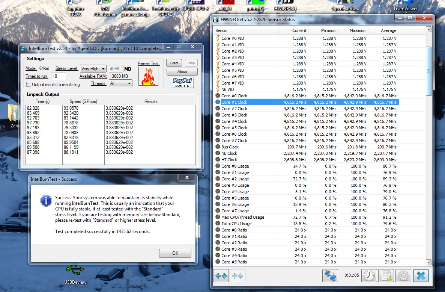The image size is (445, 292).
Task: Click the Core #0 VID lightning icon
Action: [x=218, y=38]
